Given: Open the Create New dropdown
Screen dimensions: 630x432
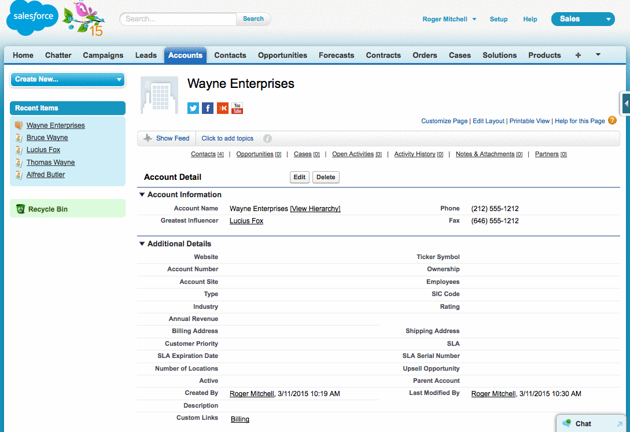Looking at the screenshot, I should click(x=68, y=79).
